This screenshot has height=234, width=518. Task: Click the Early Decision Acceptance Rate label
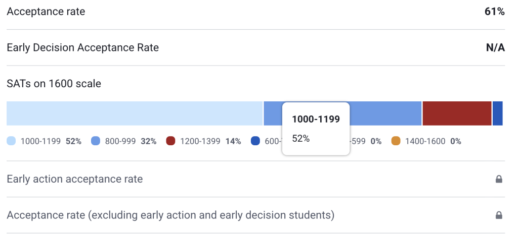[82, 48]
